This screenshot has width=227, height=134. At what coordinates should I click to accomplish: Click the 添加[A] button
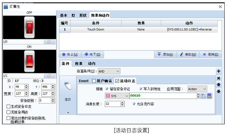tap(165, 55)
